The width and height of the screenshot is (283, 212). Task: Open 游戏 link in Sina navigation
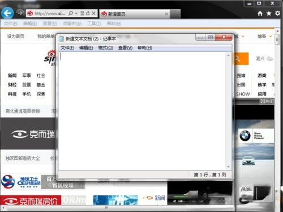pos(262,76)
